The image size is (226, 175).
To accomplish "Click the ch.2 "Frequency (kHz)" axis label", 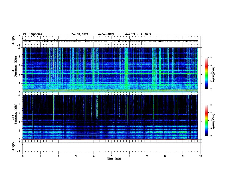I will point(17,114).
